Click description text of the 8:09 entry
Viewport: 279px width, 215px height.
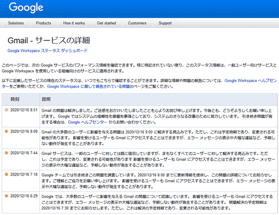pyautogui.click(x=158, y=138)
